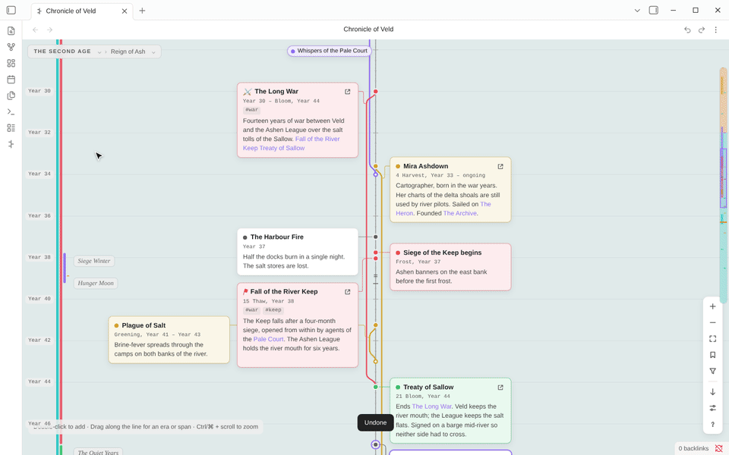The height and width of the screenshot is (455, 729).
Task: Click the fit-to-screen icon
Action: 713,339
